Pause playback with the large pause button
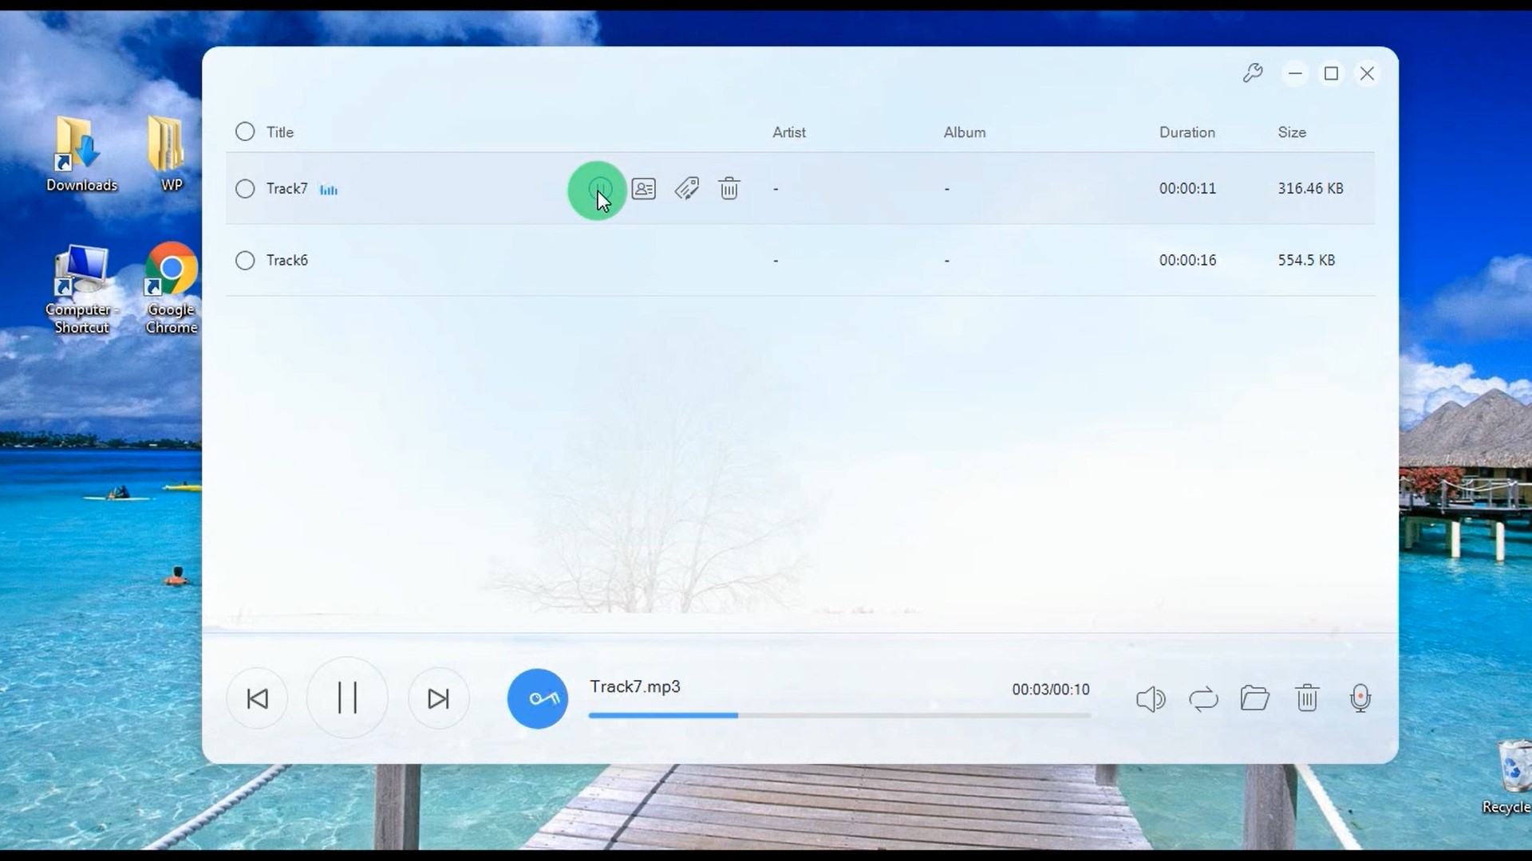Viewport: 1532px width, 861px height. point(347,698)
